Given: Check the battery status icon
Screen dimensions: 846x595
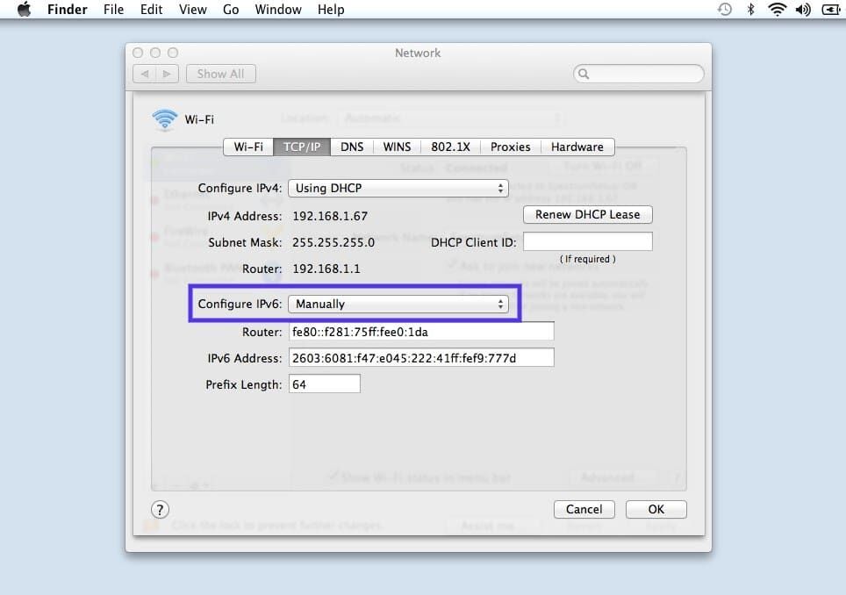Looking at the screenshot, I should pyautogui.click(x=828, y=10).
